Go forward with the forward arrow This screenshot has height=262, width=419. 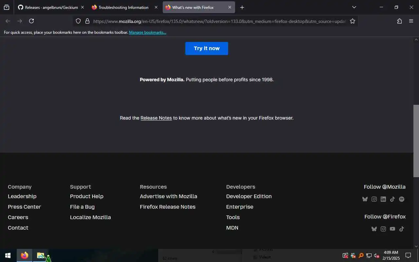coord(20,21)
